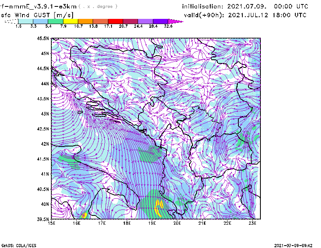Click the colorbar value label 17.1
The height and width of the screenshot is (248, 321).
(x=108, y=26)
